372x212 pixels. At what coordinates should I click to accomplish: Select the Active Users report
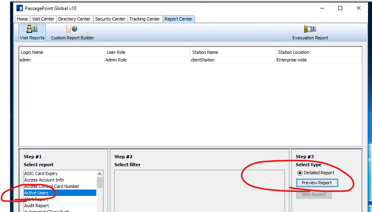[x=60, y=193]
